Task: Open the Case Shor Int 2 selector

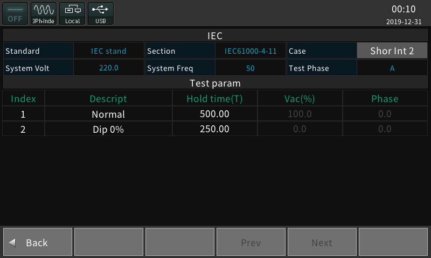Action: pos(392,51)
